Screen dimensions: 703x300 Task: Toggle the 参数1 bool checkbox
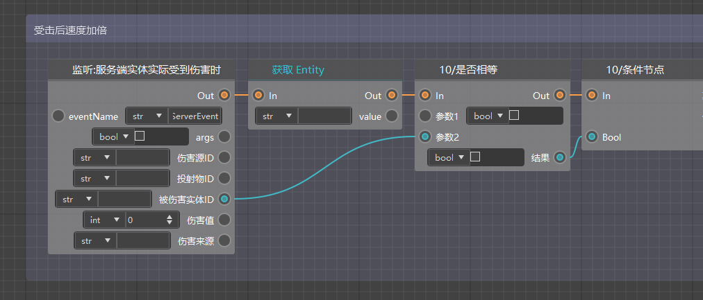(514, 115)
